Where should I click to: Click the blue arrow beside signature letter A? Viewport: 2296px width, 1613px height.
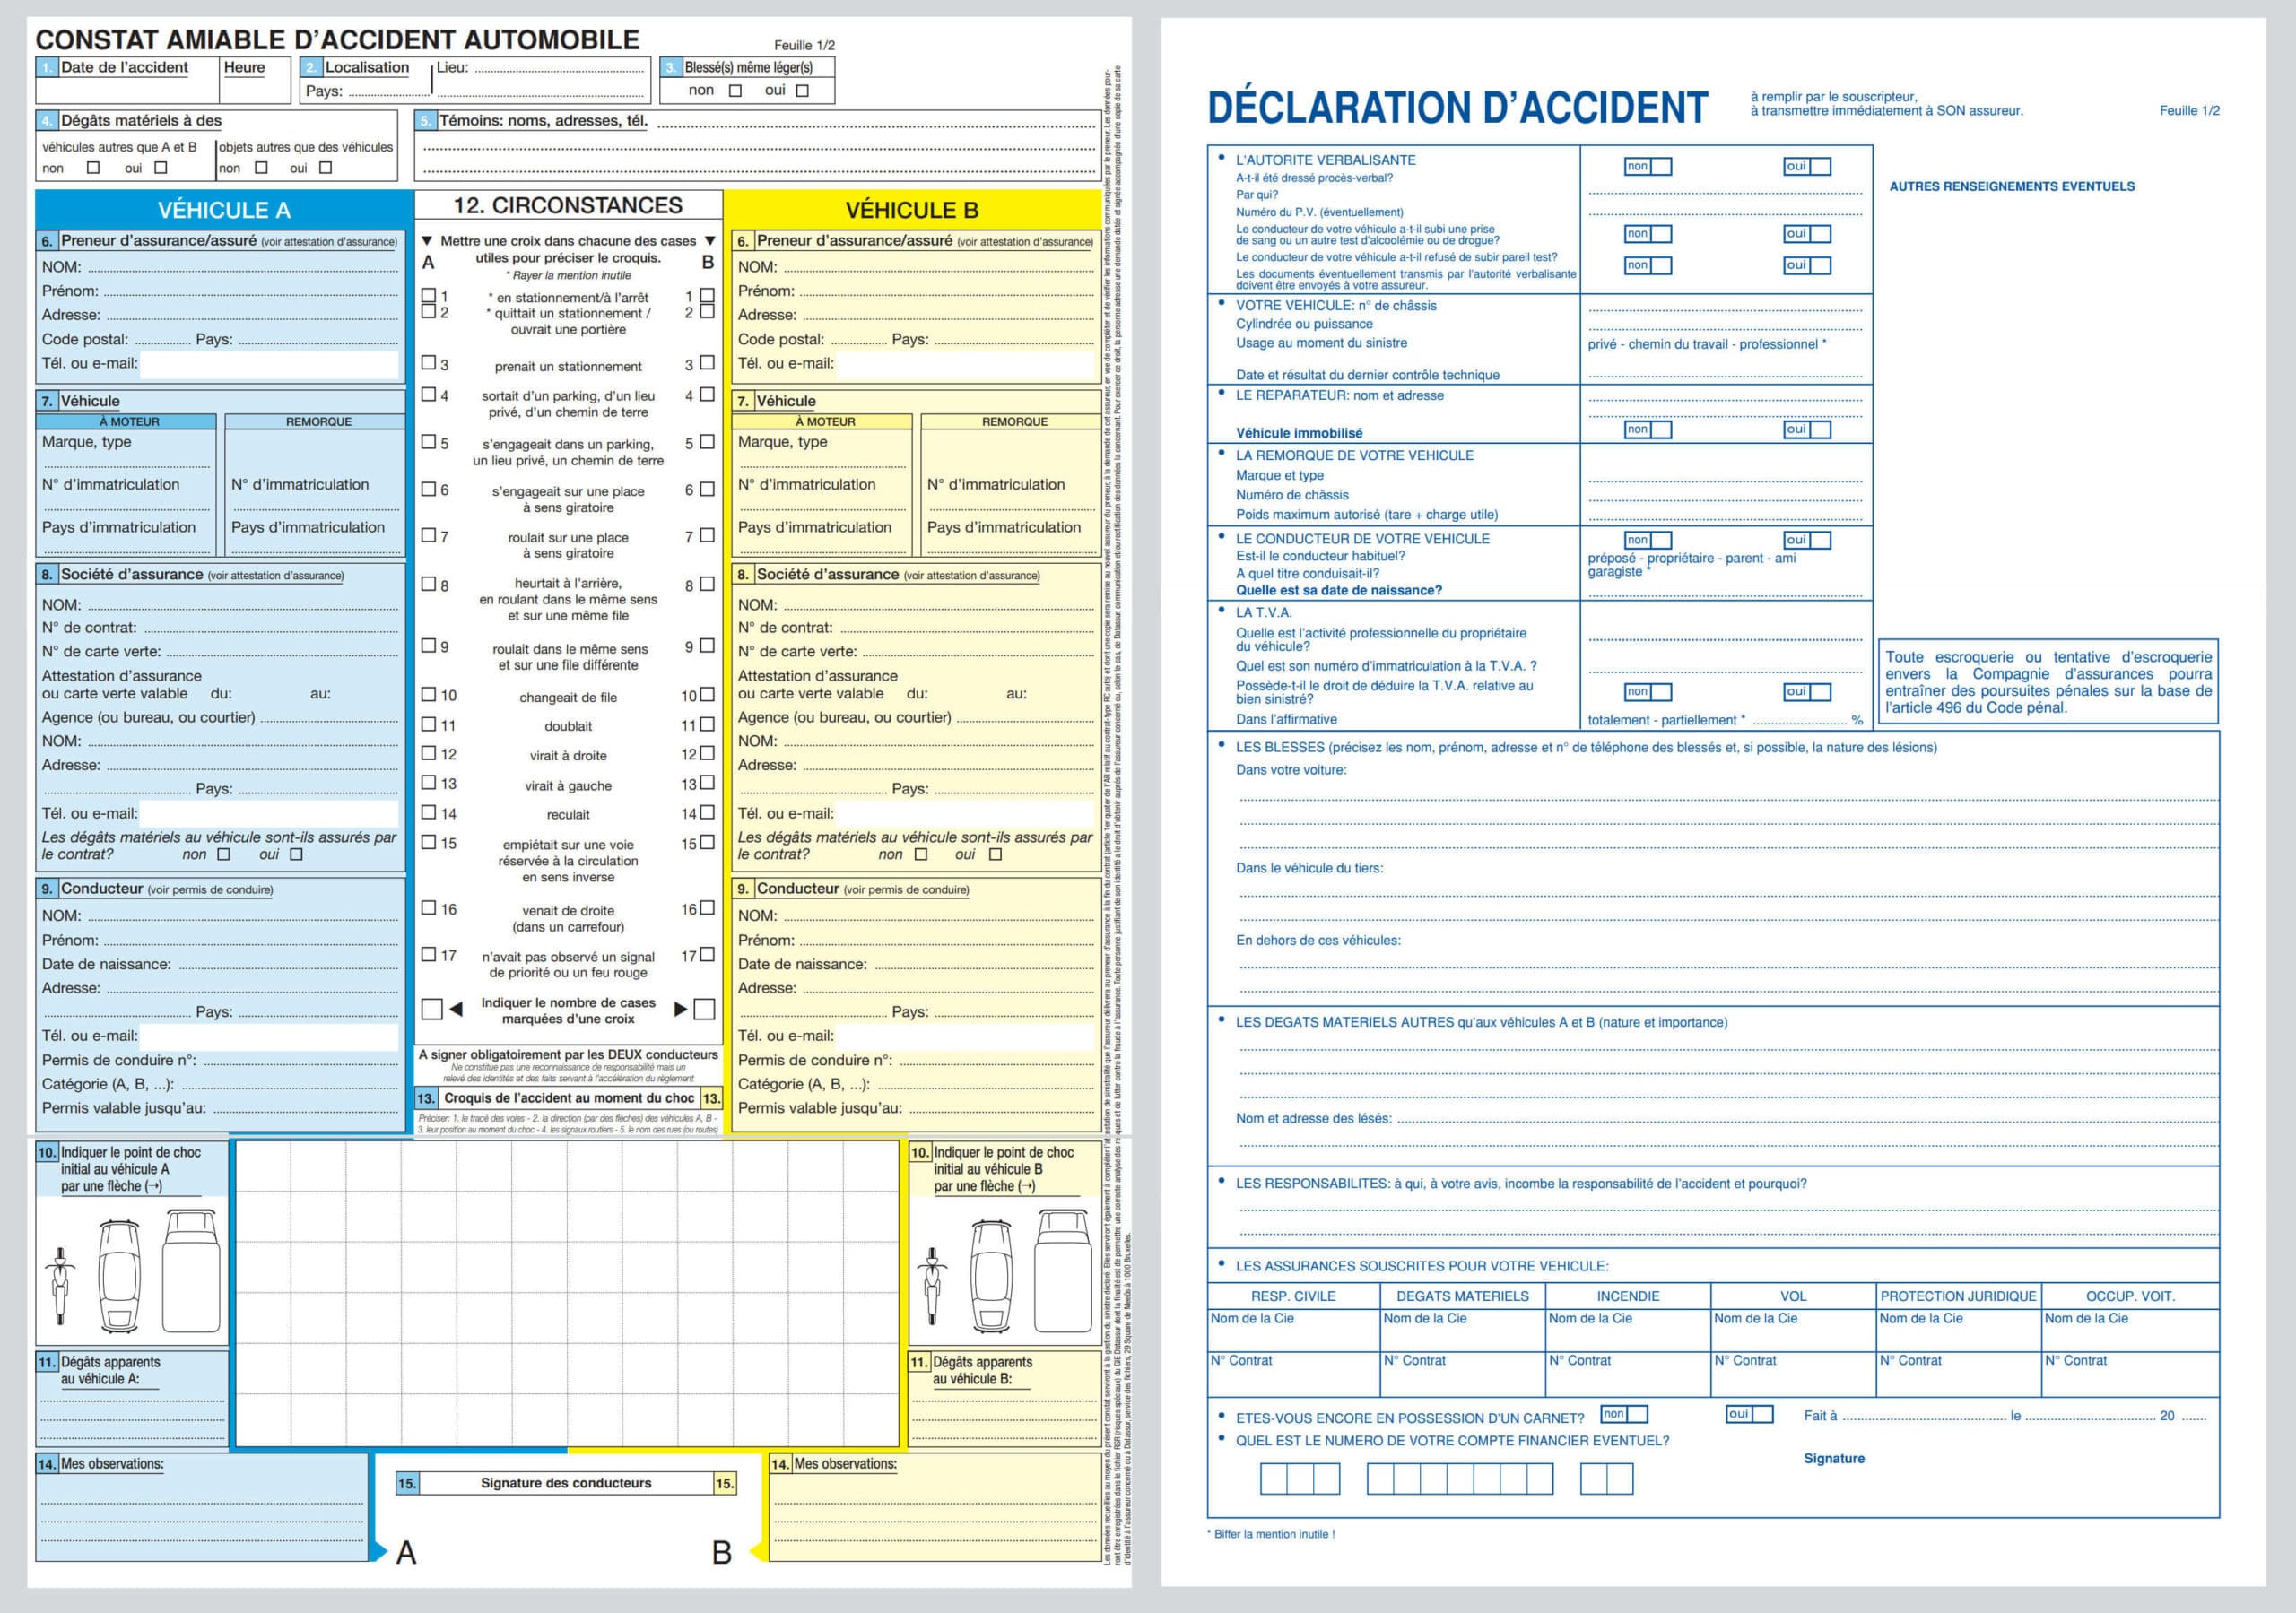tap(378, 1551)
